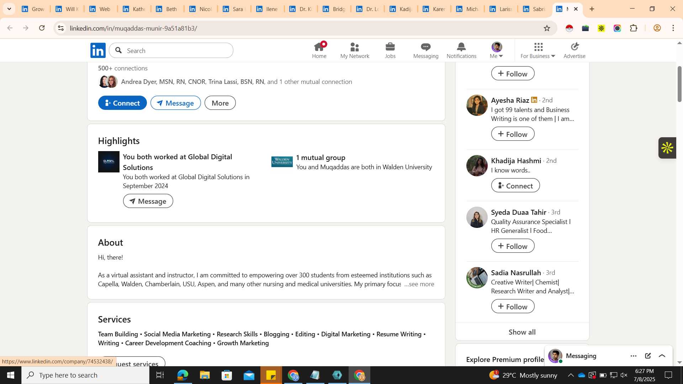Image resolution: width=683 pixels, height=384 pixels.
Task: Open Sticky Notes from taskbar
Action: 271,375
